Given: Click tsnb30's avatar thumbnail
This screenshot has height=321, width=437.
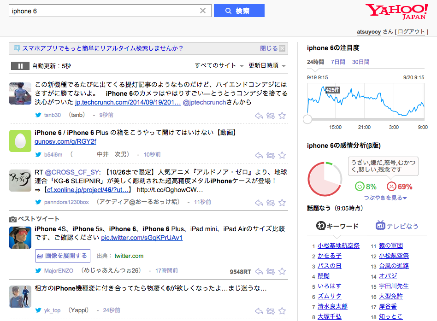Looking at the screenshot, I should coord(20,93).
